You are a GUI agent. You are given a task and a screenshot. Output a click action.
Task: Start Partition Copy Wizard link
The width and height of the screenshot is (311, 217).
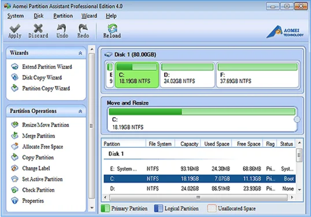click(46, 88)
